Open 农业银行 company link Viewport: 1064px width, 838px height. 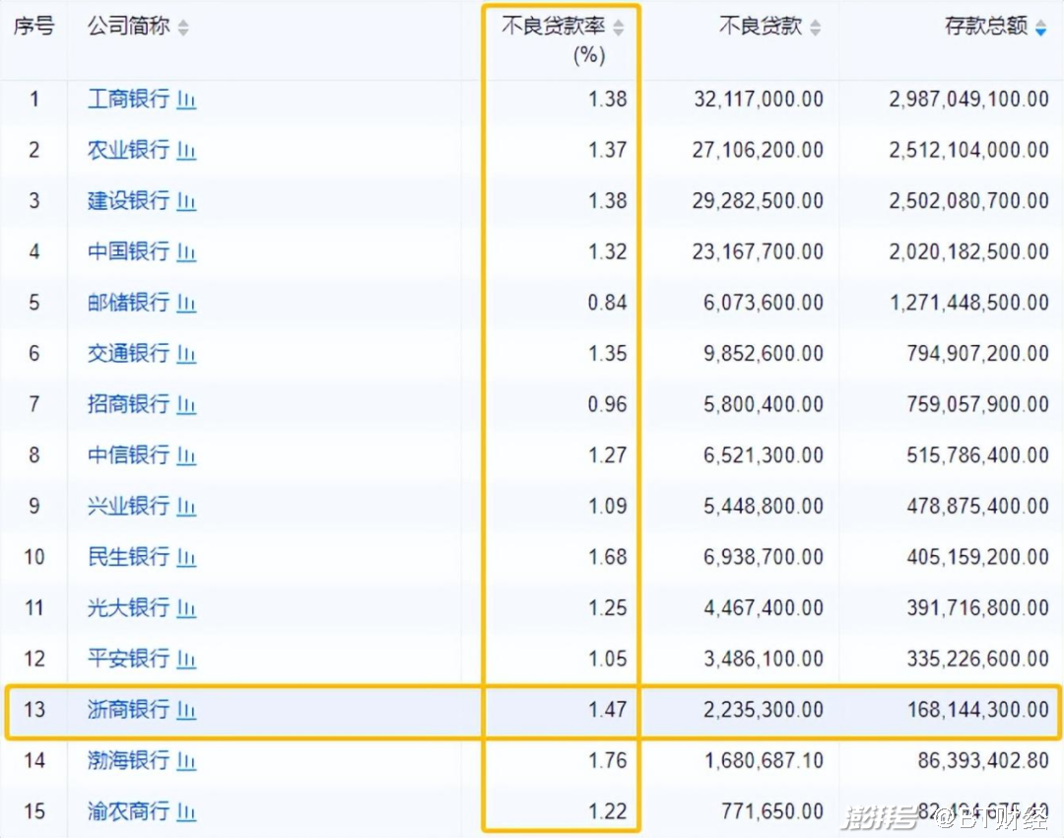click(128, 150)
